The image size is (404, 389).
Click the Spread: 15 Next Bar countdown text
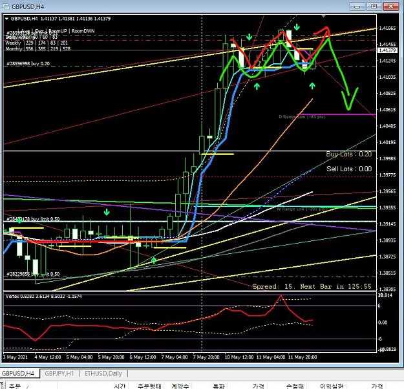pos(312,286)
